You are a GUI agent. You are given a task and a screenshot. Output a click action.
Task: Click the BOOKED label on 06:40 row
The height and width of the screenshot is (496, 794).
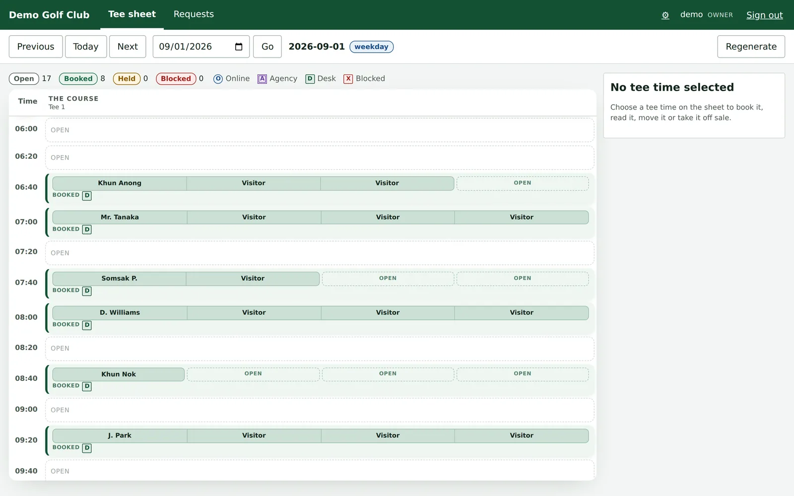click(66, 195)
